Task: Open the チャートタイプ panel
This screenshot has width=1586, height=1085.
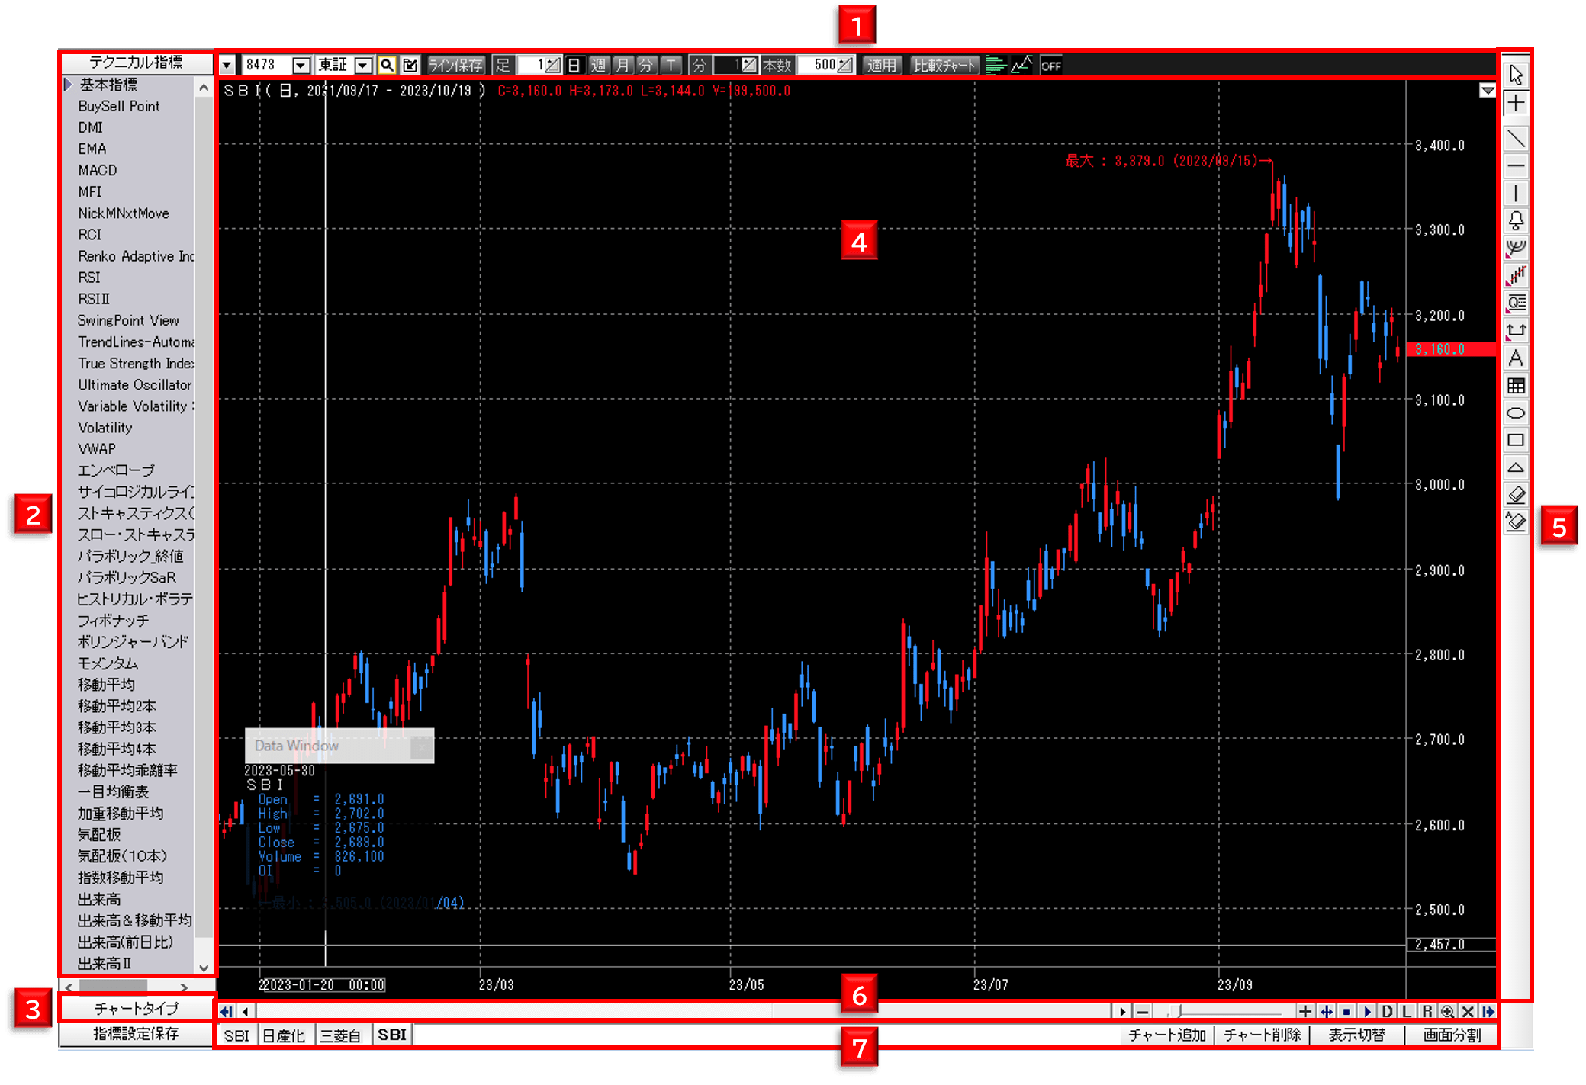Action: pyautogui.click(x=136, y=1009)
